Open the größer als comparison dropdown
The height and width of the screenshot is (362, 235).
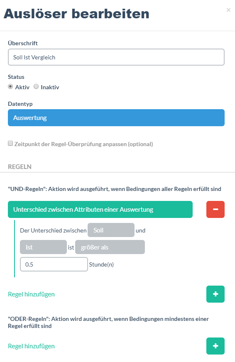(110, 247)
